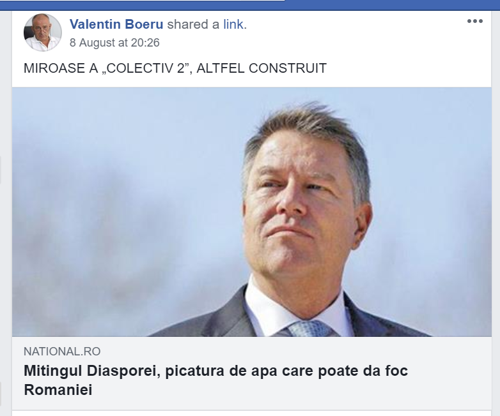Open the NATIONAL.RO source label
Screen dimensions: 500x416
[62, 352]
